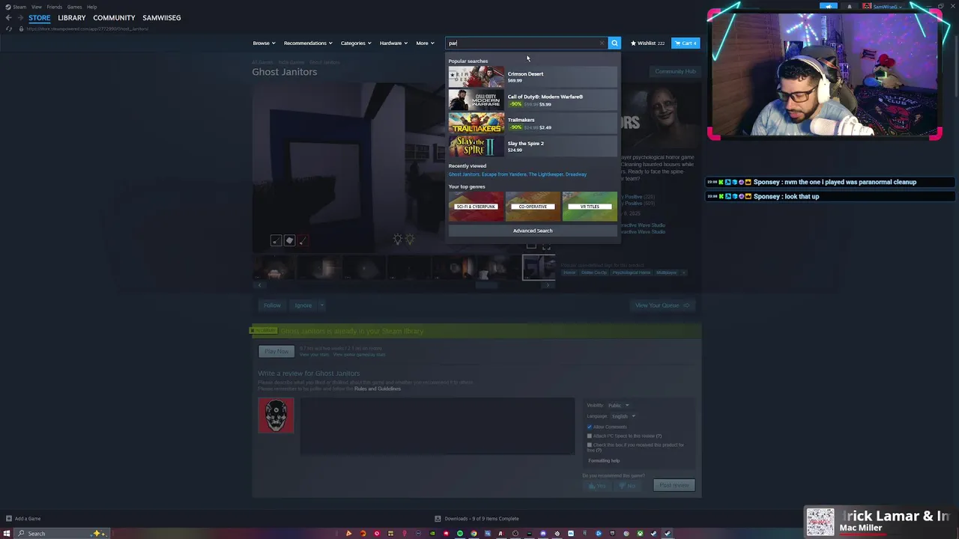Viewport: 959px width, 539px height.
Task: Open the Formatting help link
Action: [604, 460]
